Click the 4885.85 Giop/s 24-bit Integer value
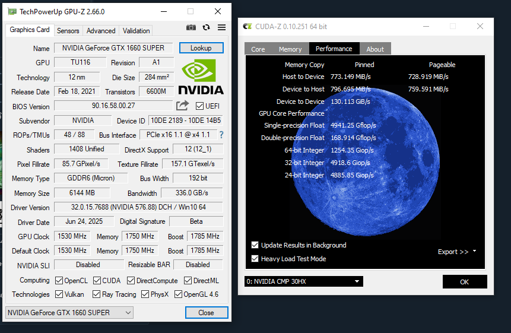This screenshot has width=511, height=333. coord(353,175)
